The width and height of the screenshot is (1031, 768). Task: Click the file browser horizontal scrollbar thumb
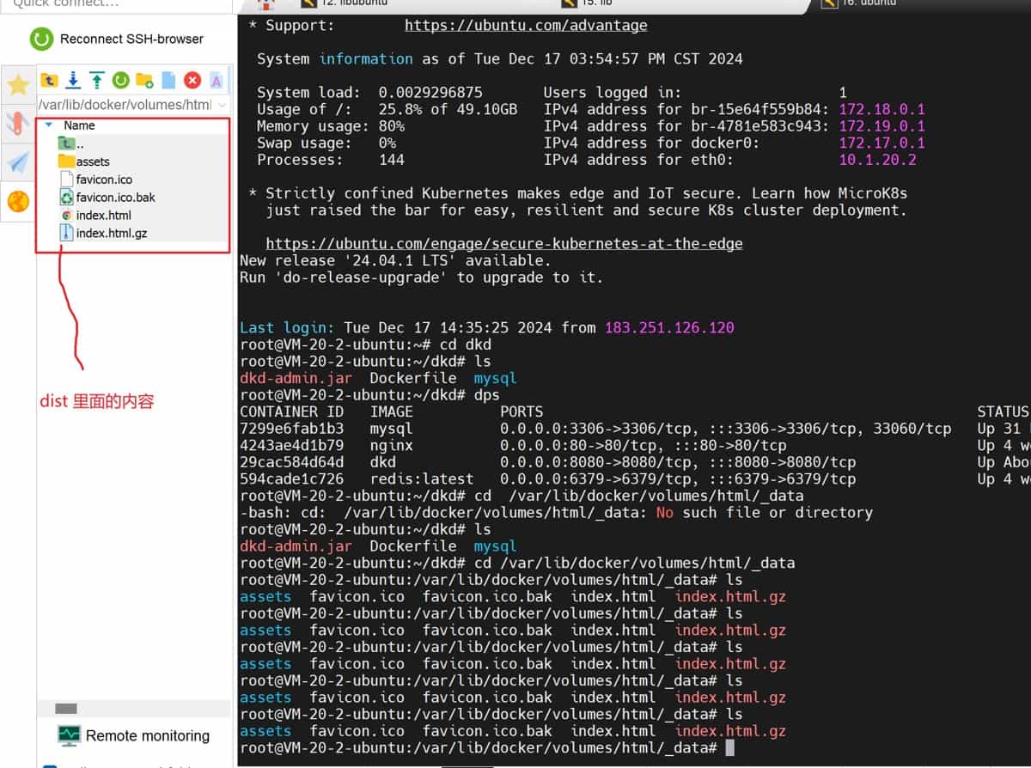coord(66,709)
